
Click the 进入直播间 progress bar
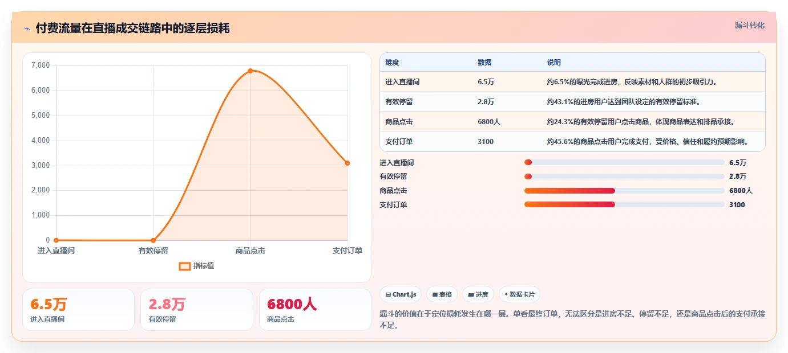(624, 162)
